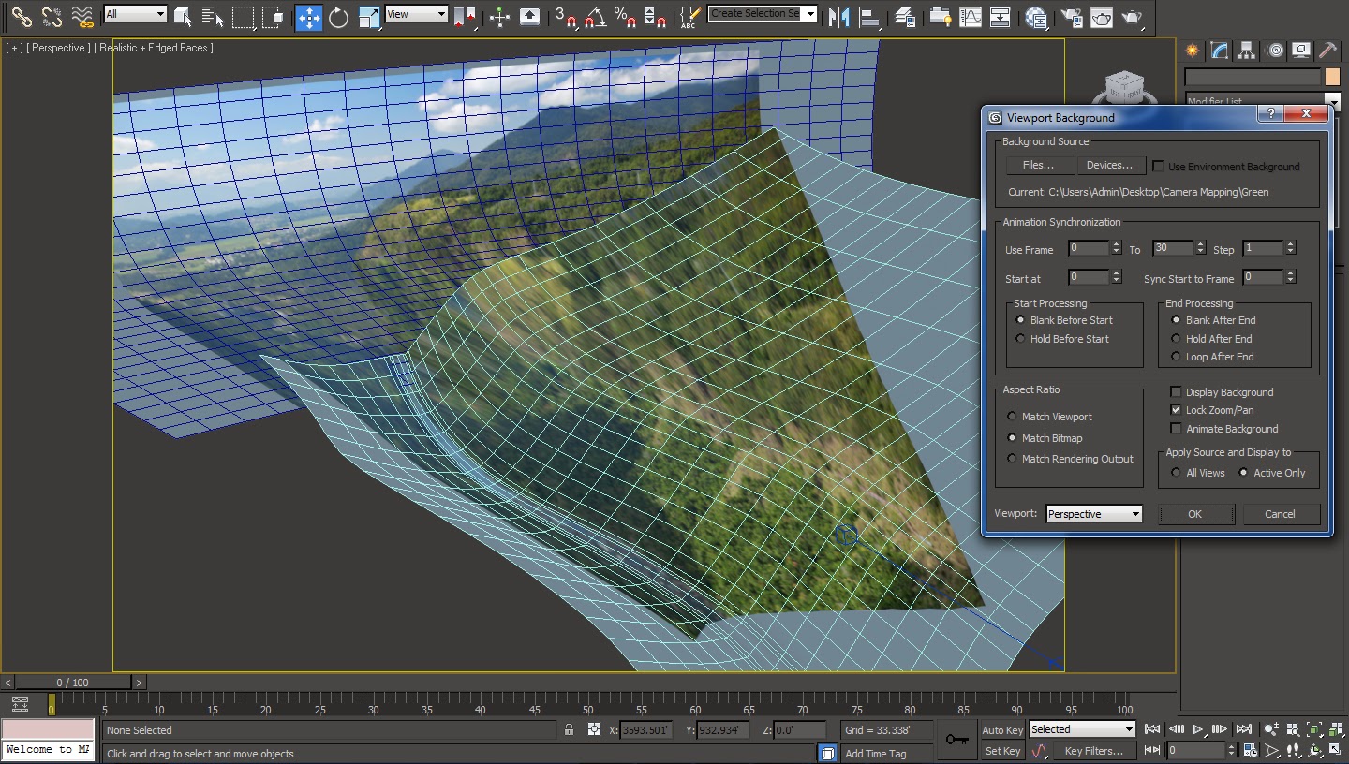Check the Display Background option
Image resolution: width=1349 pixels, height=764 pixels.
pos(1177,392)
